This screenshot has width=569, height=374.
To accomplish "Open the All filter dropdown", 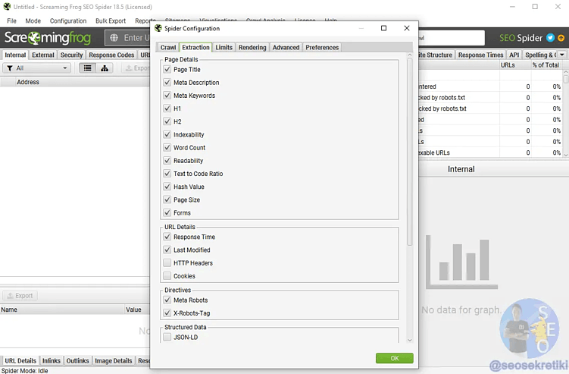I will [36, 68].
